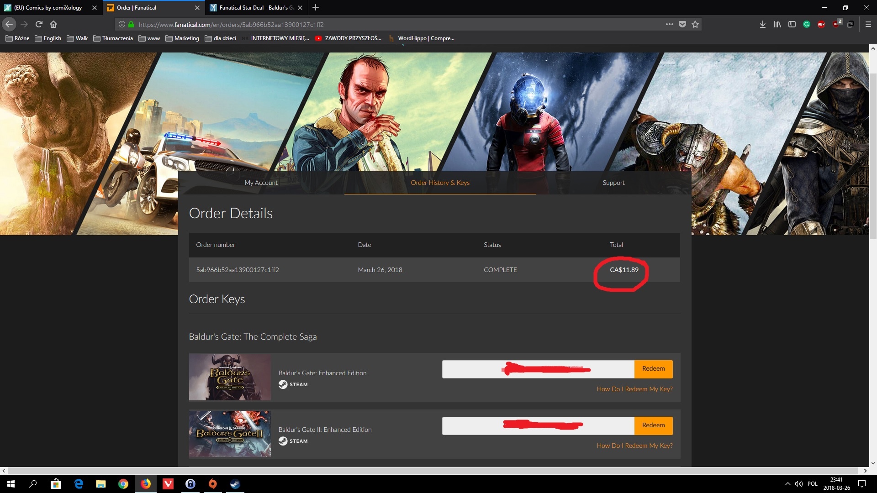
Task: Open the Firefox hamburger menu
Action: pos(868,24)
